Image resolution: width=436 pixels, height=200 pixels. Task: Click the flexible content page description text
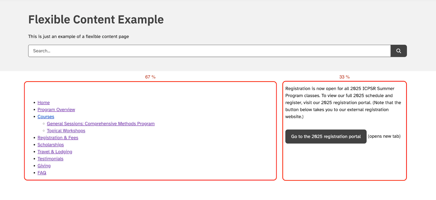tap(78, 37)
